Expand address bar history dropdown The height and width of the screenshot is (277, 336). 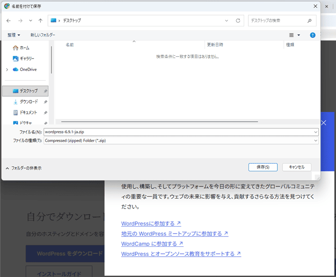pyautogui.click(x=227, y=20)
